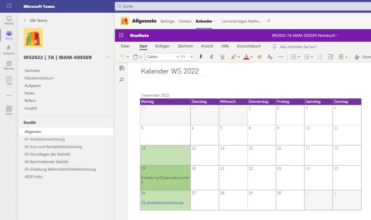Open font color dropdown arrow
Screen dimensions: 371x220
pos(251,57)
